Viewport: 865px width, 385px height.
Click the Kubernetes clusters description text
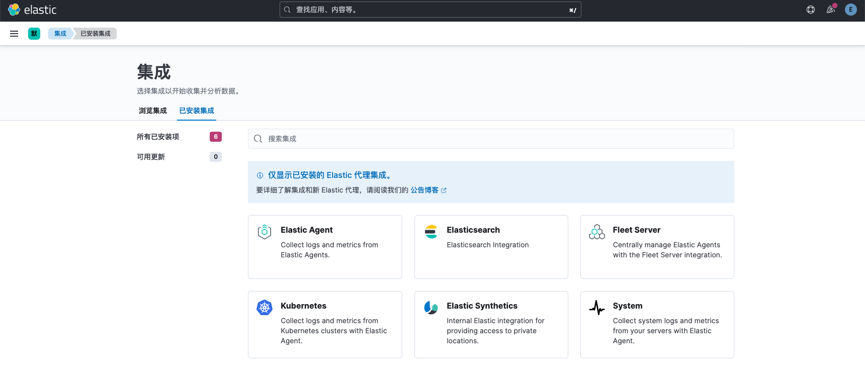click(334, 331)
